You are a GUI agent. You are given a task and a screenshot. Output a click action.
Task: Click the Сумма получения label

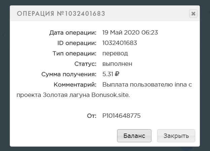coord(69,74)
